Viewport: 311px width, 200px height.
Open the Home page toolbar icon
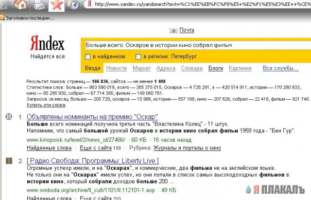(x=20, y=4)
